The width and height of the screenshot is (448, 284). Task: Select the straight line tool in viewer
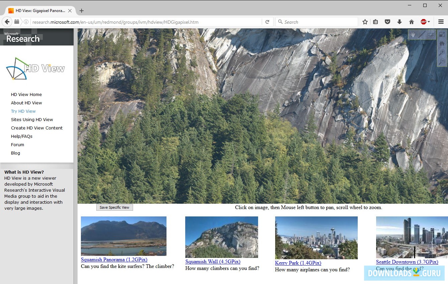click(x=422, y=34)
